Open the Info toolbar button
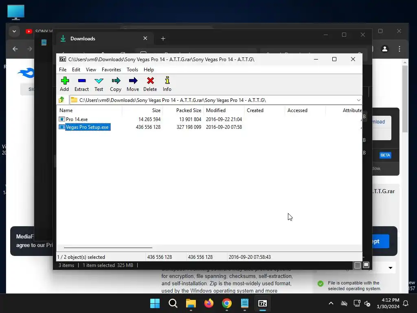 (x=167, y=84)
